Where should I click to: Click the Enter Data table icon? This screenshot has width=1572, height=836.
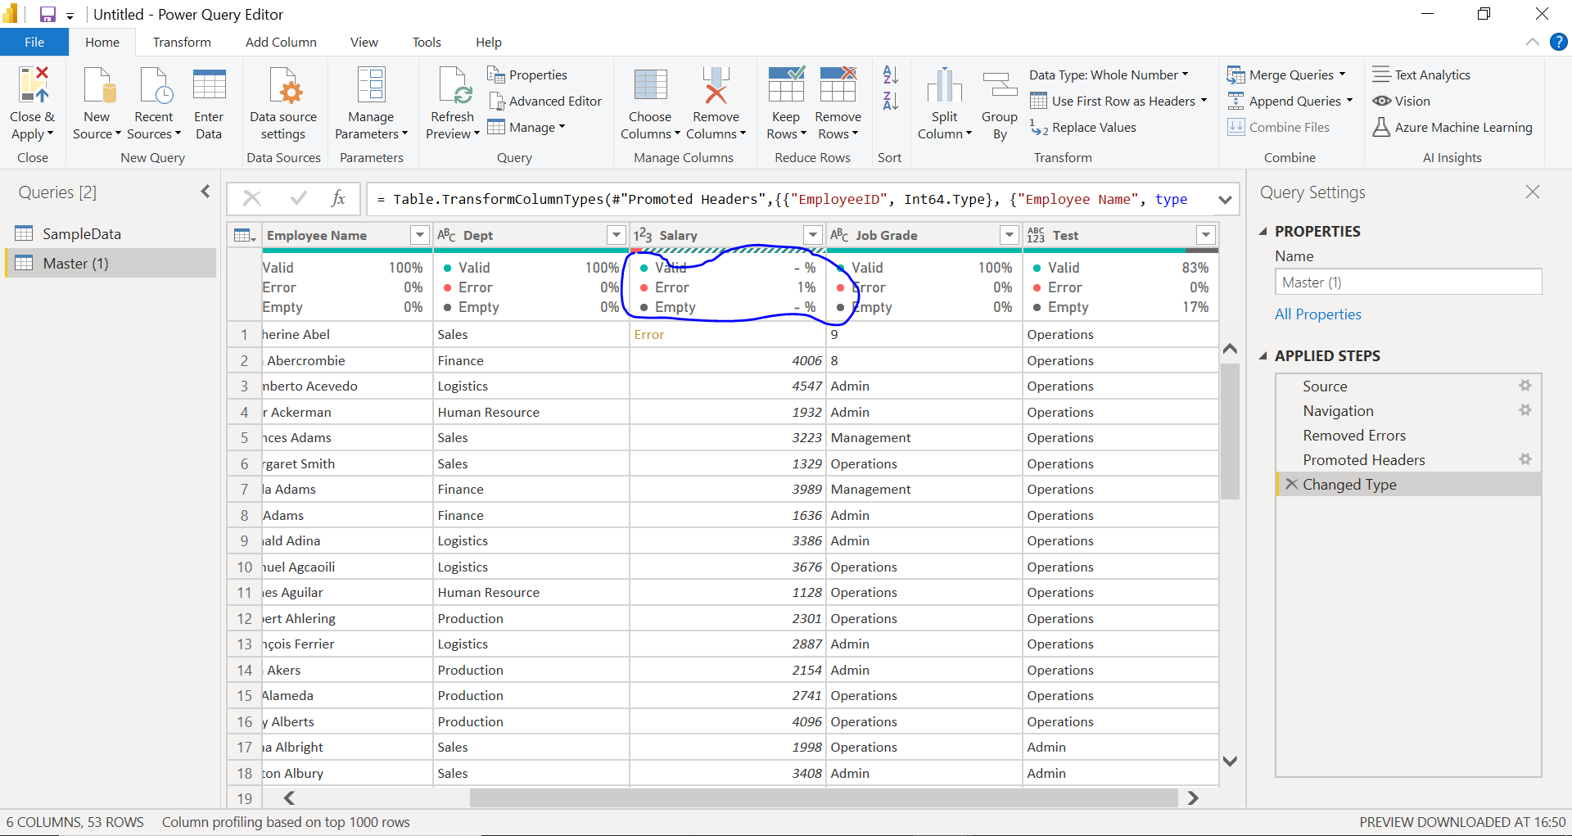click(x=209, y=85)
